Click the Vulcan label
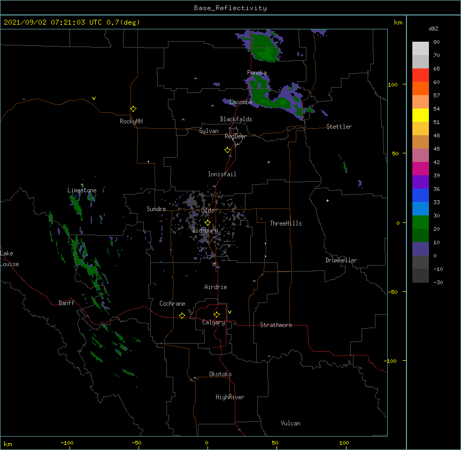The width and height of the screenshot is (461, 450). tap(290, 423)
